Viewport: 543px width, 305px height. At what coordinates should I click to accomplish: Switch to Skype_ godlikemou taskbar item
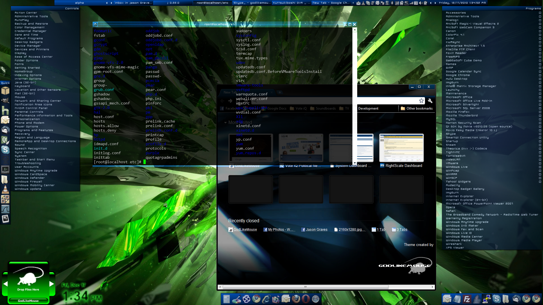click(252, 3)
